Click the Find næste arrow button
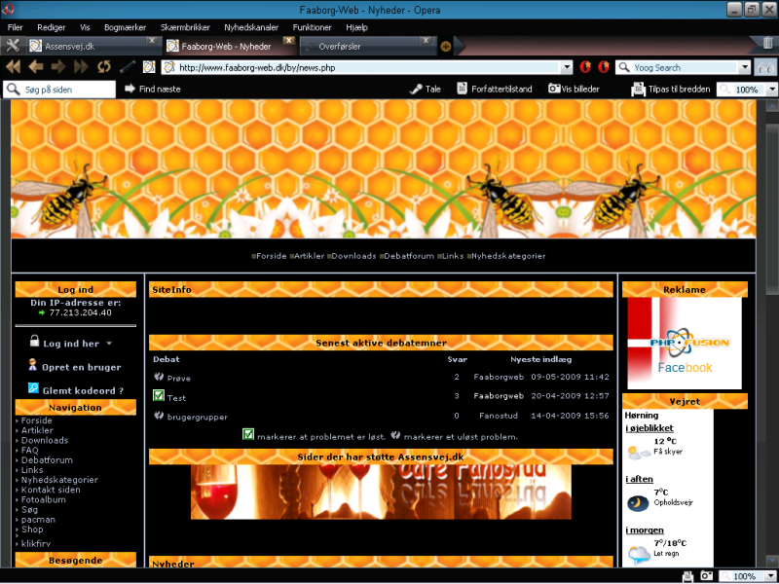The image size is (779, 584). 152,89
